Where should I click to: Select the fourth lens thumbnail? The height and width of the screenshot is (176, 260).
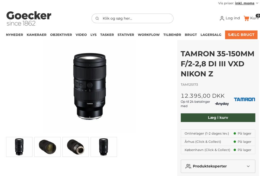click(x=104, y=147)
